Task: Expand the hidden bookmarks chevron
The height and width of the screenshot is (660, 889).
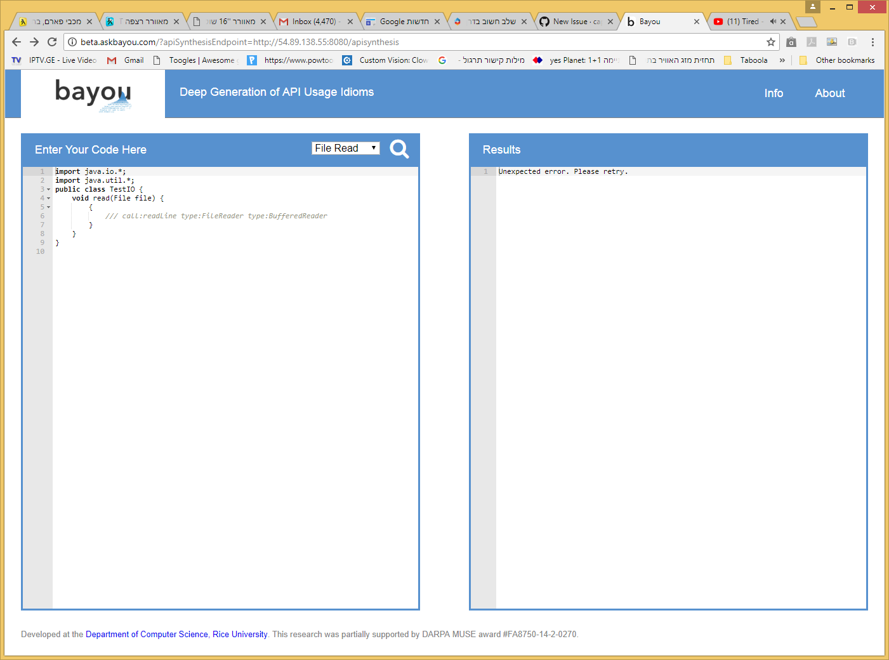Action: point(782,60)
